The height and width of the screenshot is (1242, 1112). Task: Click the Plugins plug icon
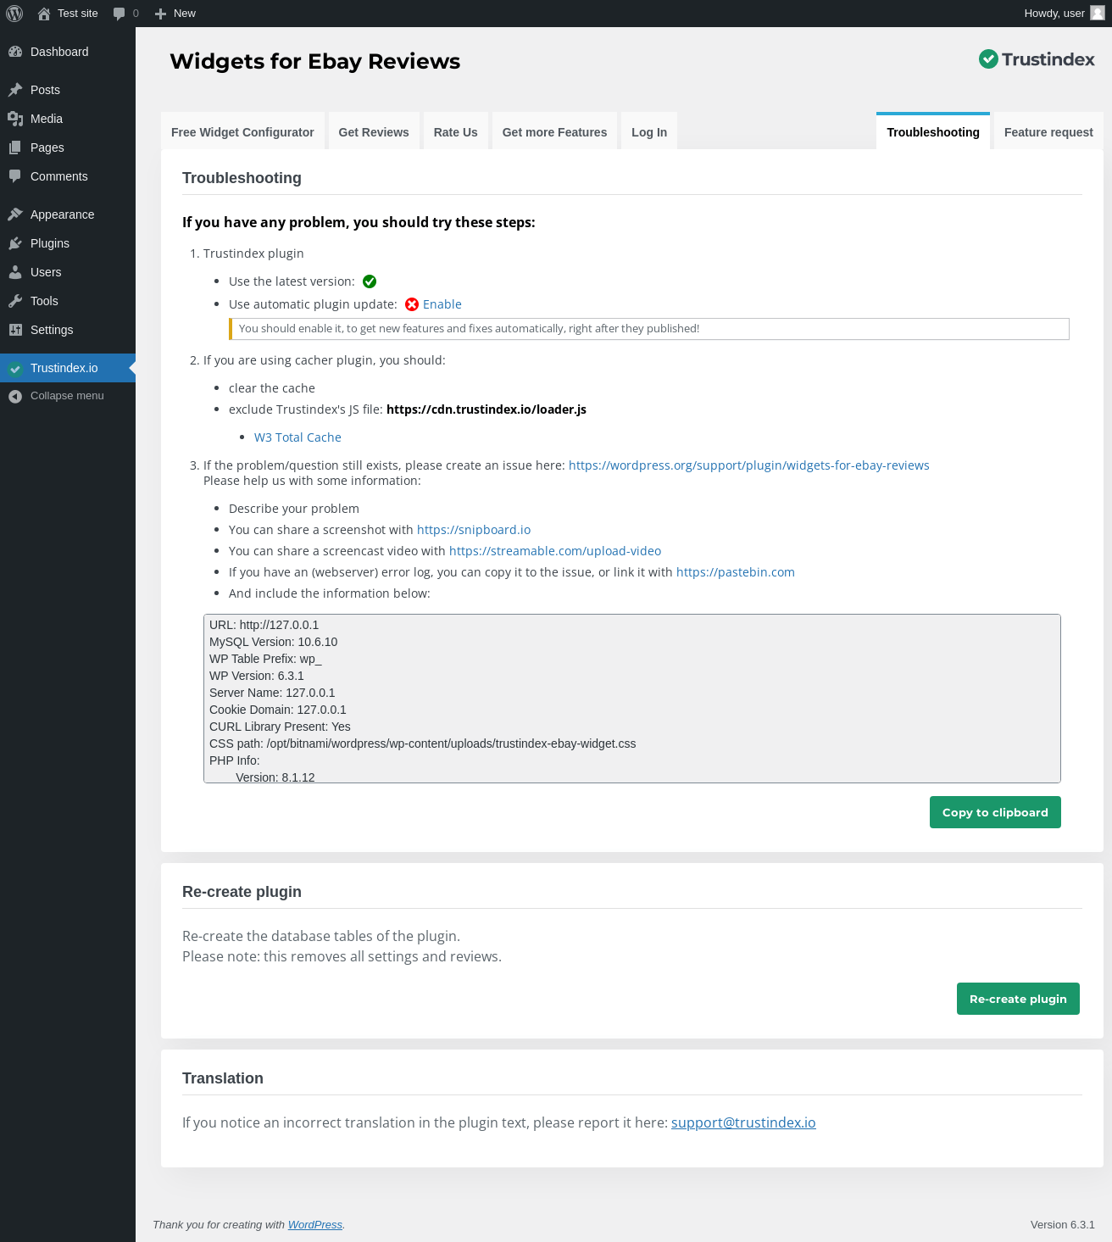15,243
